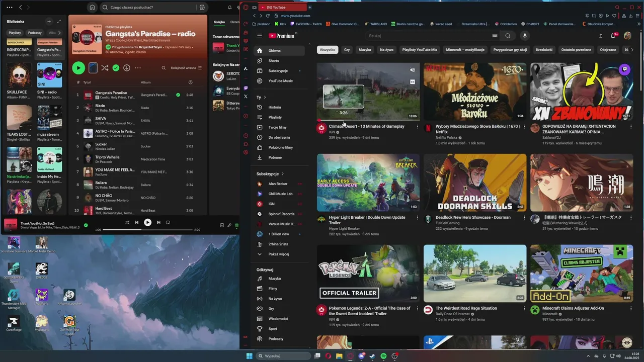Toggle liked check on Gangsta's Paradise track

[x=178, y=95]
